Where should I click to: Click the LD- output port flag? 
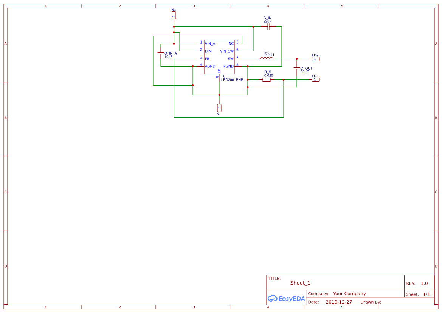[x=315, y=80]
